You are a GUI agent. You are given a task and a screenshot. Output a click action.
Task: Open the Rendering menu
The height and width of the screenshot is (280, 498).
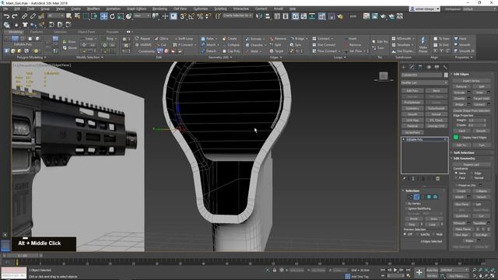point(160,9)
